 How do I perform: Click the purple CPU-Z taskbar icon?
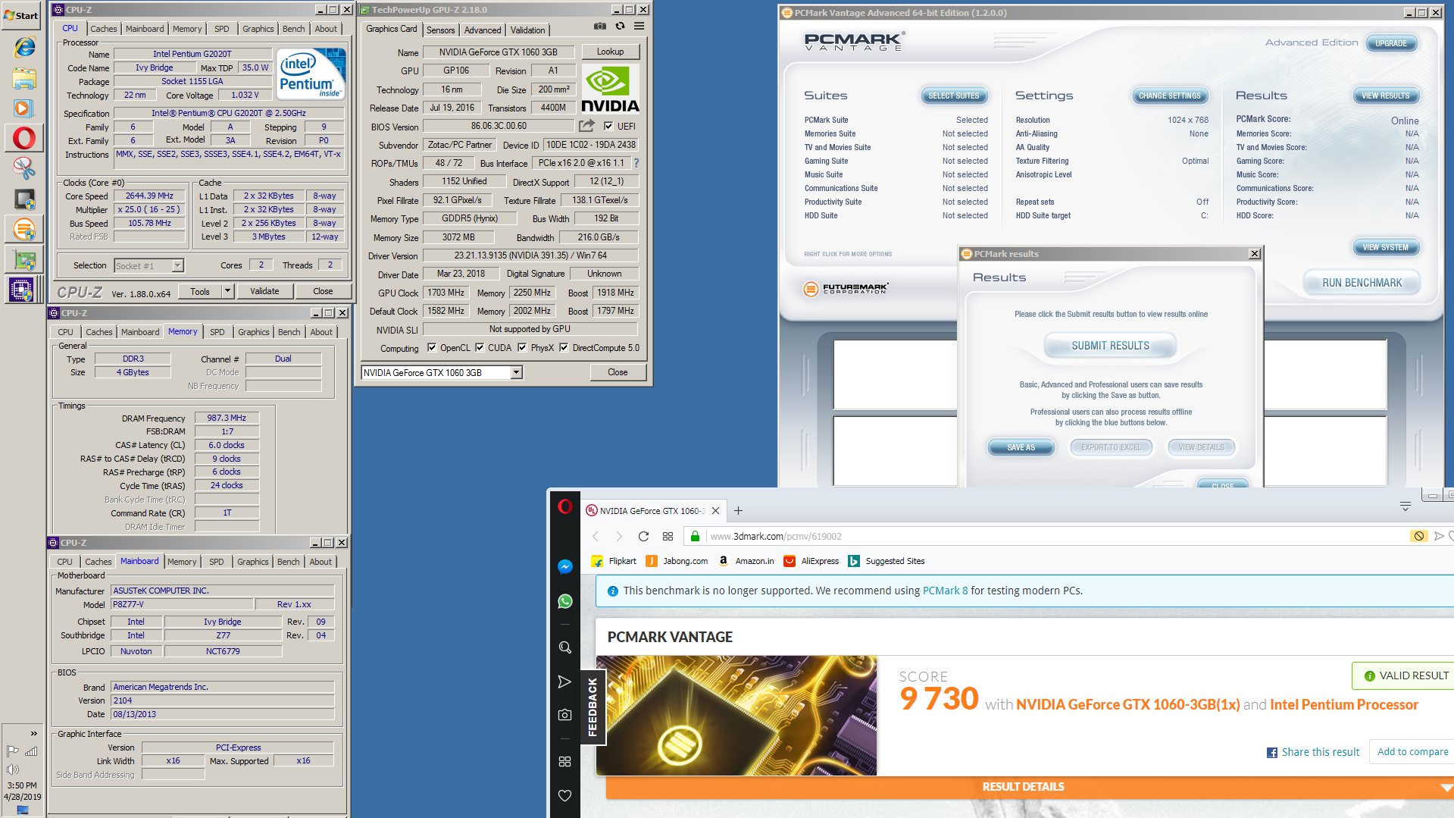coord(21,289)
